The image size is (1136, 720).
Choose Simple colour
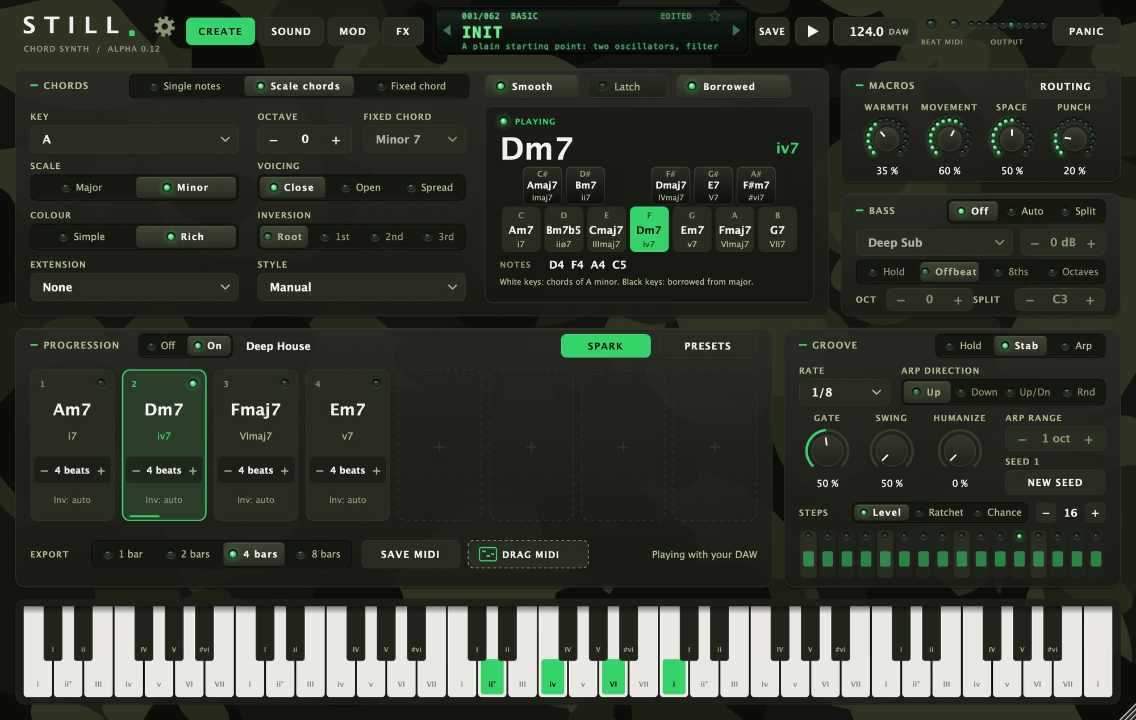83,237
